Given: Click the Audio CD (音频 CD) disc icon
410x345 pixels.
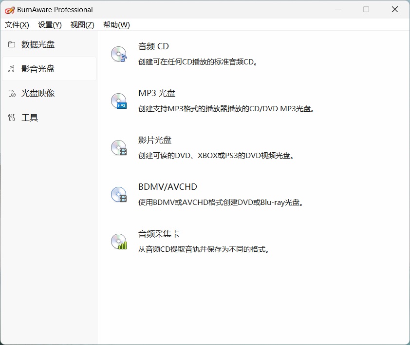Looking at the screenshot, I should pyautogui.click(x=119, y=54).
